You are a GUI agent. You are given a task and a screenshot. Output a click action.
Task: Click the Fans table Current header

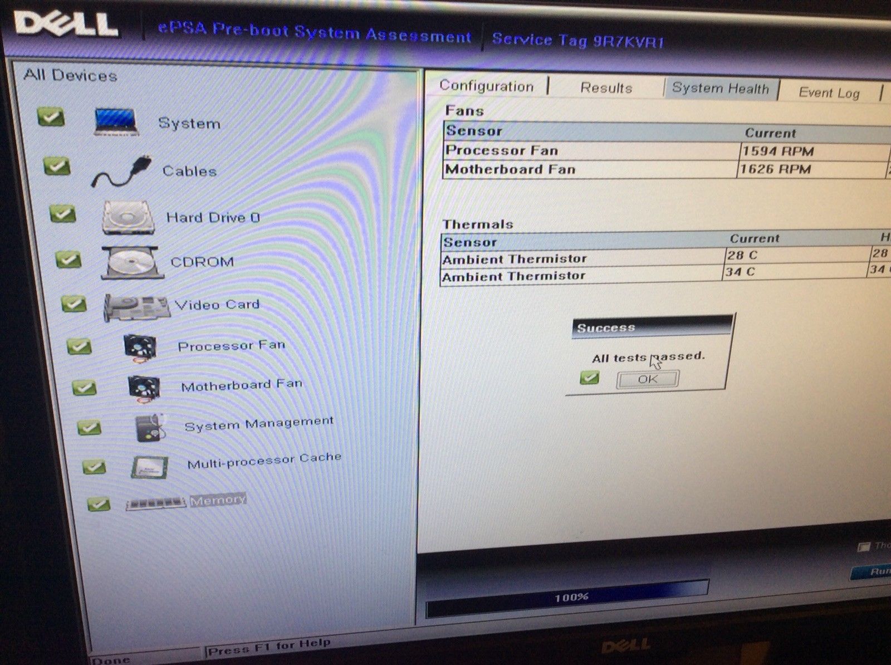(771, 134)
